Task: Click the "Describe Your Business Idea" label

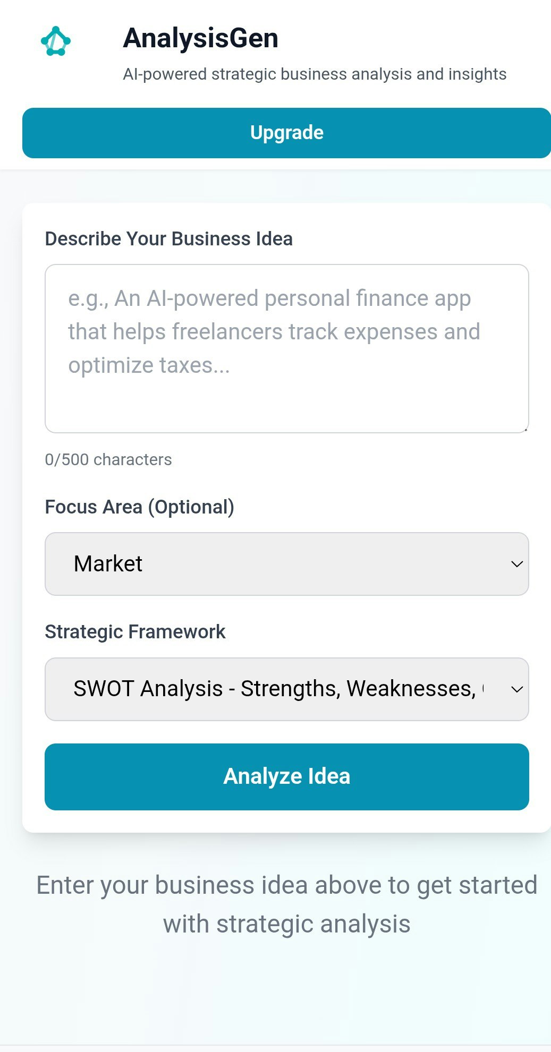Action: tap(169, 238)
